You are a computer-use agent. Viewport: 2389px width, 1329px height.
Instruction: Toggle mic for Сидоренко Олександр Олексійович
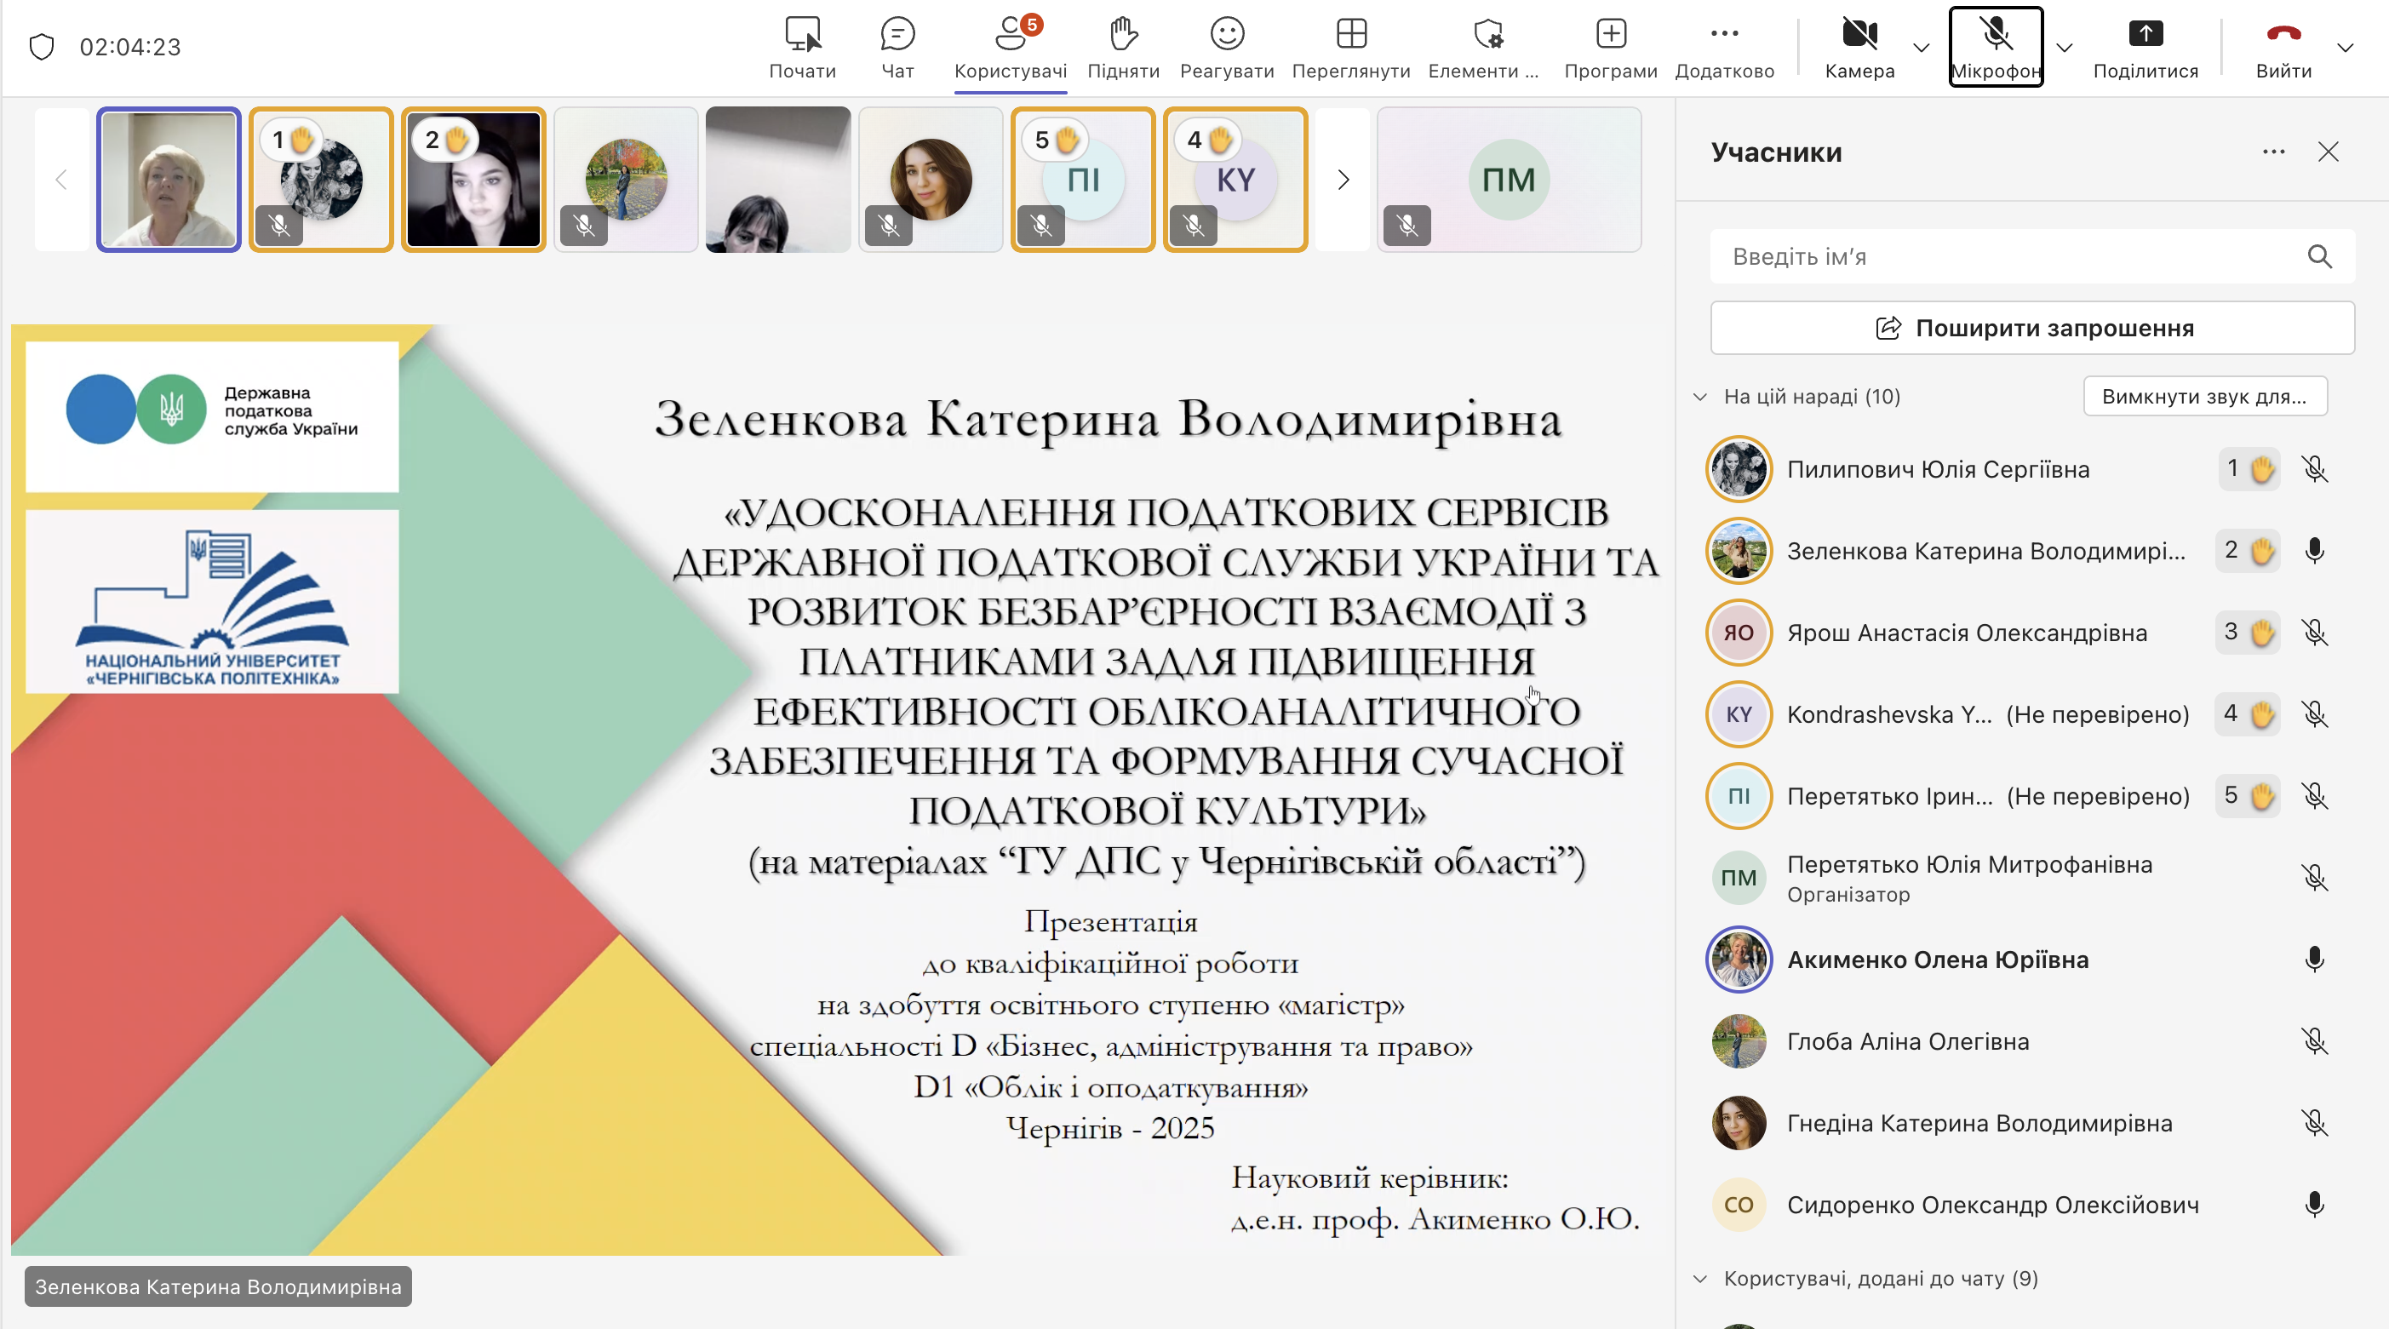[2314, 1205]
